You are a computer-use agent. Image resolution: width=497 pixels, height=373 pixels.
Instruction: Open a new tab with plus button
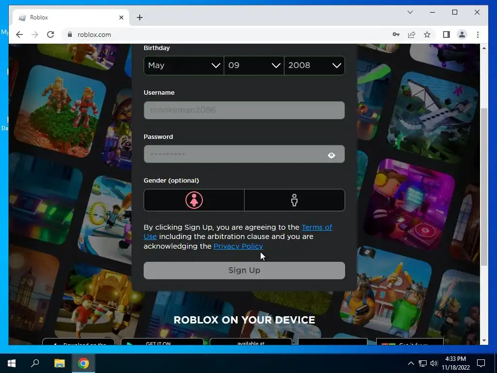pos(140,17)
